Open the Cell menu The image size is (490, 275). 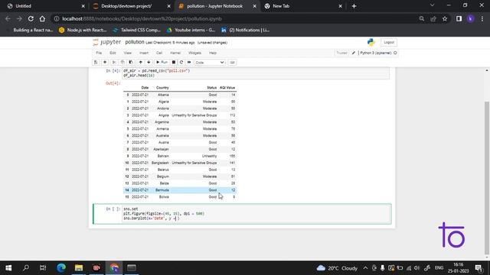[x=159, y=53]
